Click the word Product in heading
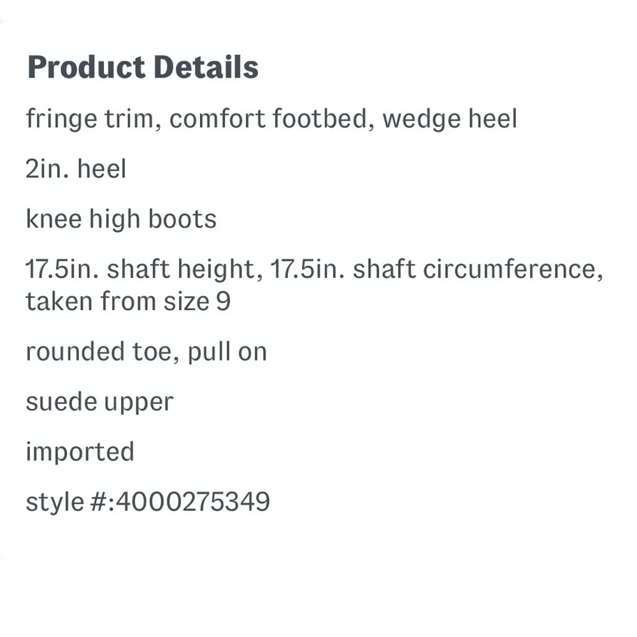 coord(86,68)
